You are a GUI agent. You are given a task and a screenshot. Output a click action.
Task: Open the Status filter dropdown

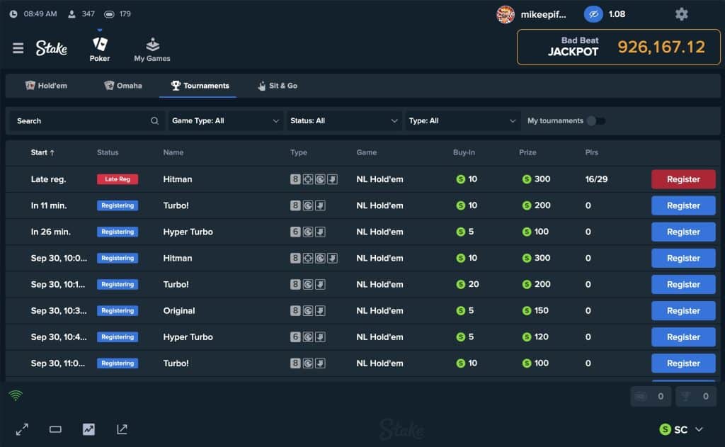tap(344, 121)
